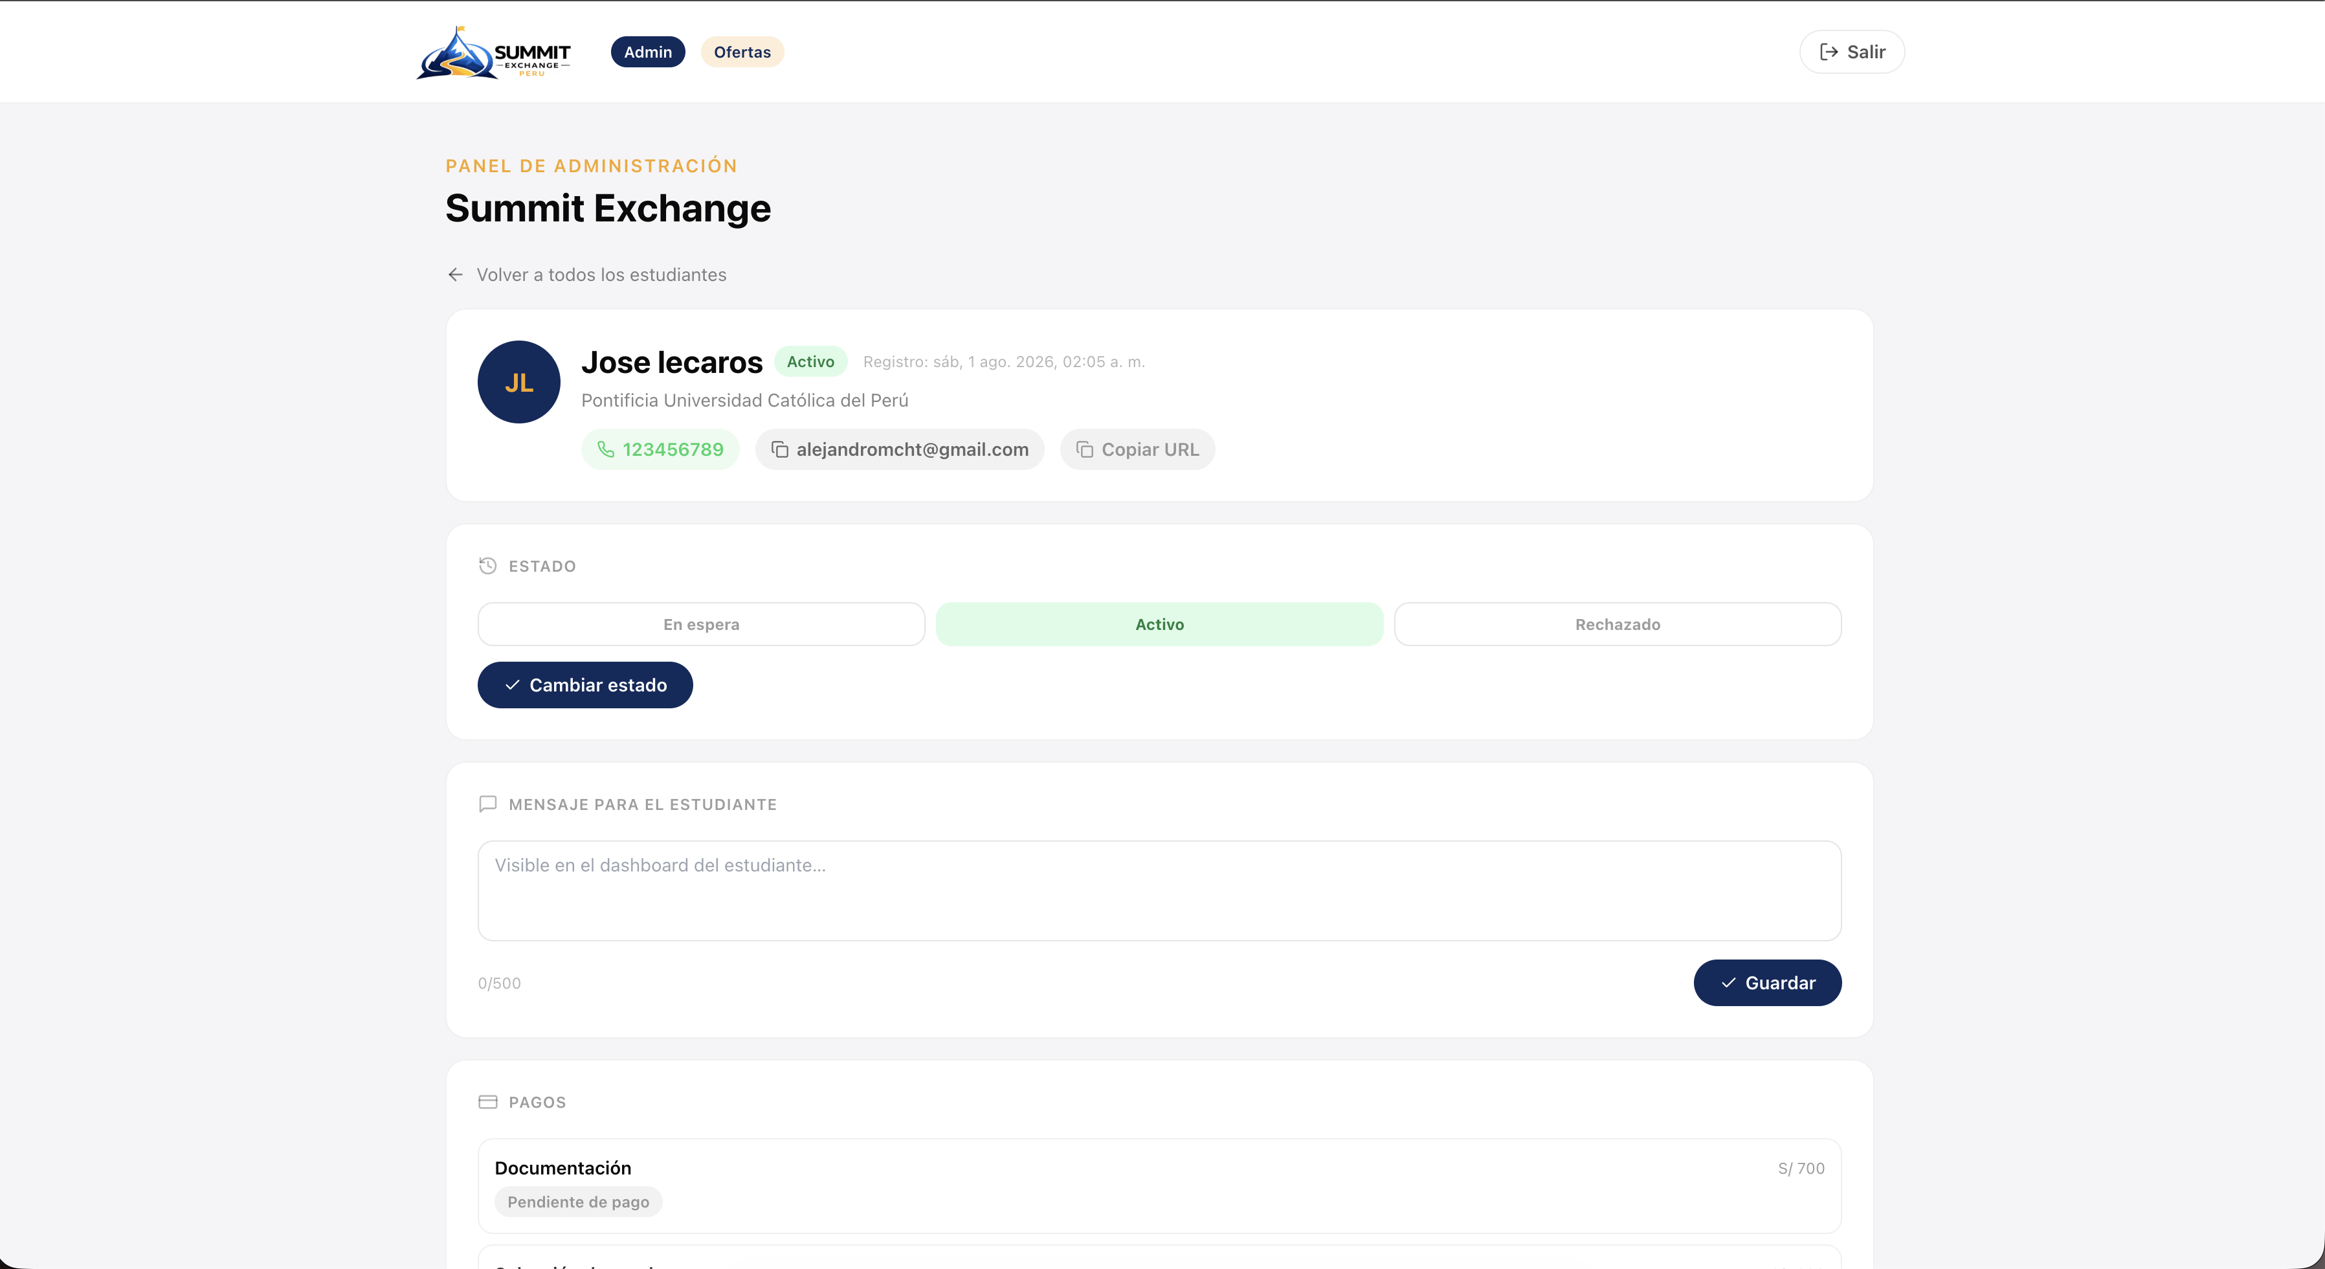Click the Salir logout button

tap(1852, 52)
